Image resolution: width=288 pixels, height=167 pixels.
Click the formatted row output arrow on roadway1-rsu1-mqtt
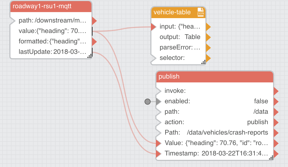point(94,41)
